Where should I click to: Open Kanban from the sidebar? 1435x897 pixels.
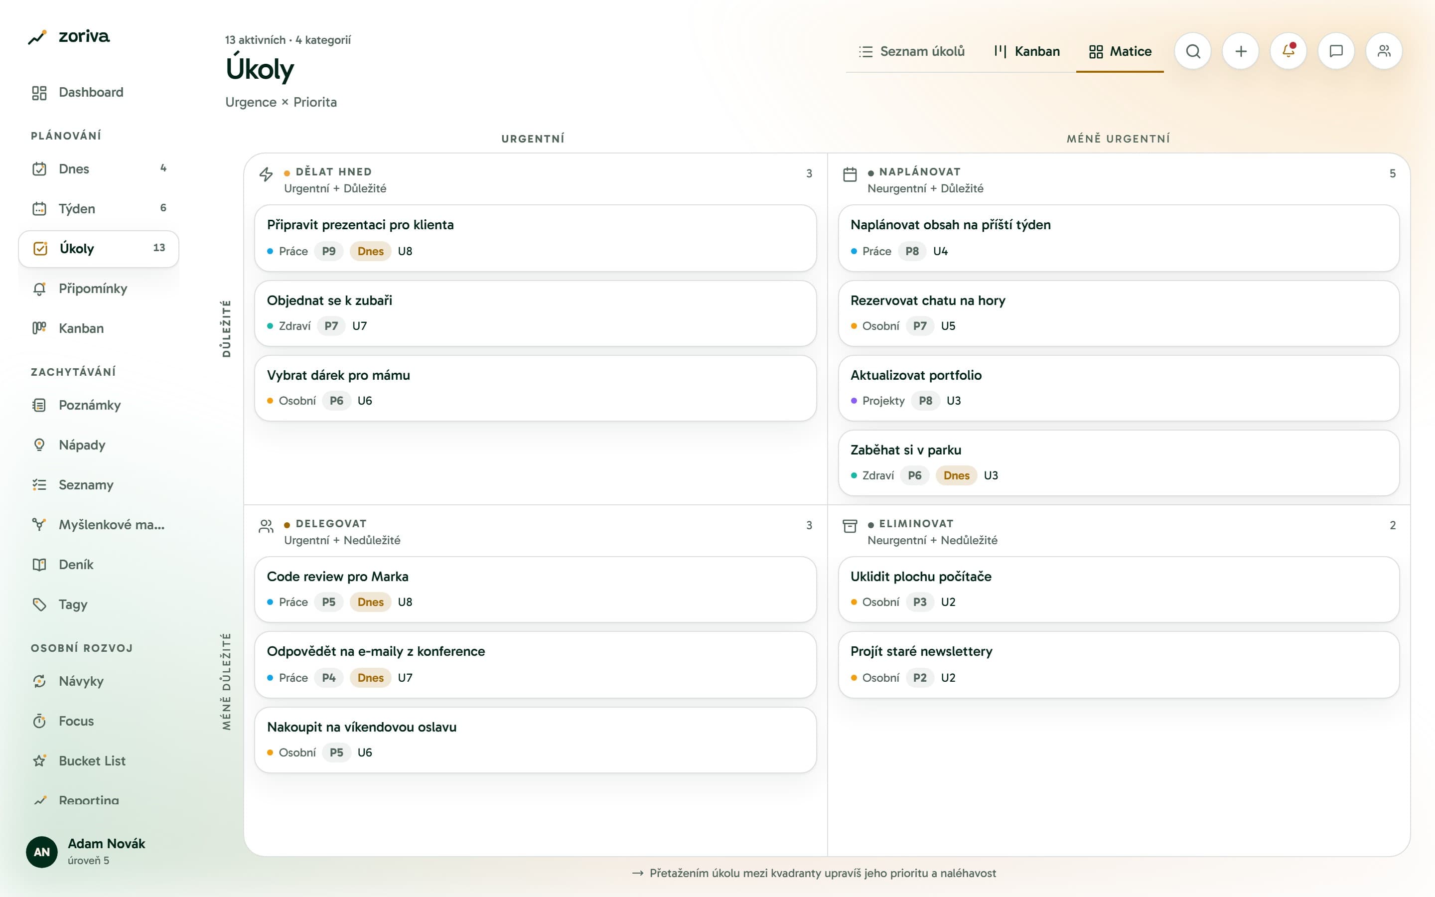point(99,328)
